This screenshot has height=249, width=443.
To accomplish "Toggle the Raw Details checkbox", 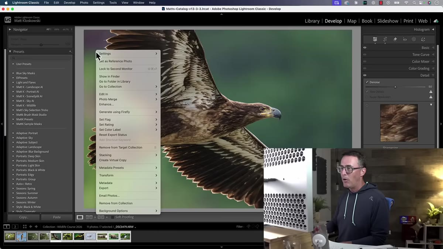I will pos(367,92).
